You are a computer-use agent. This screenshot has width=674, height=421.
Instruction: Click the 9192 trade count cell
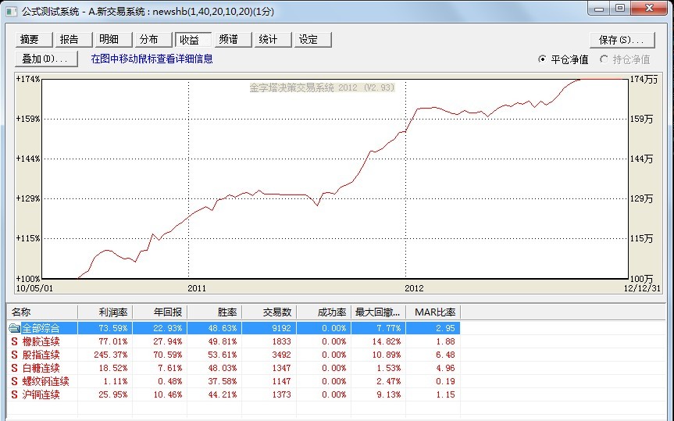click(x=281, y=328)
